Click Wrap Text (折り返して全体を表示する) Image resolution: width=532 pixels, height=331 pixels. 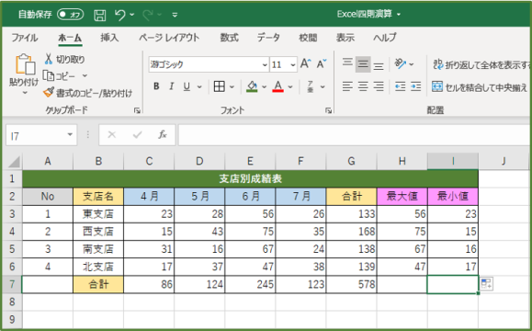(481, 64)
